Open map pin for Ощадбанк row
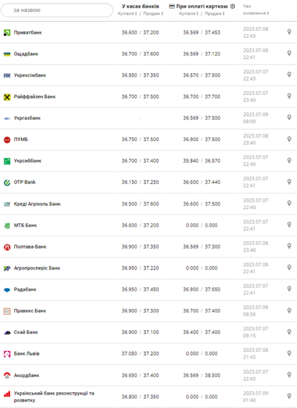This screenshot has height=408, width=297. 289,54
